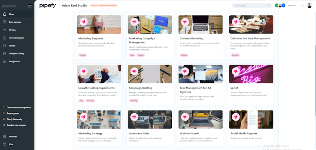This screenshot has width=316, height=150.
Task: Open the Integrations icon in sidebar
Action: [x=5, y=61]
